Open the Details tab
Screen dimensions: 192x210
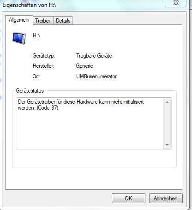point(63,21)
